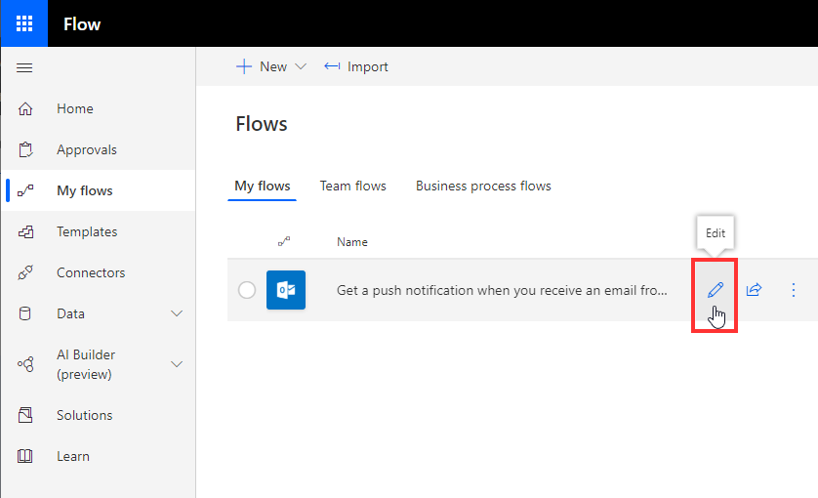818x498 pixels.
Task: Select the push notification flow radio circle
Action: click(x=247, y=290)
